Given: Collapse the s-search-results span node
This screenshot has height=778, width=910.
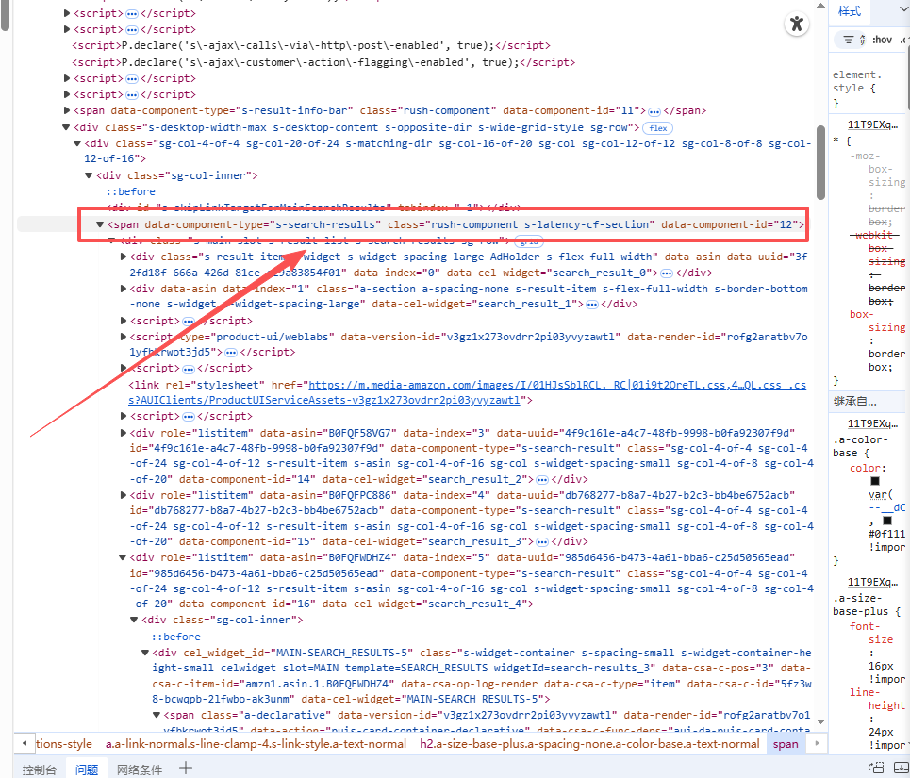Looking at the screenshot, I should point(100,223).
